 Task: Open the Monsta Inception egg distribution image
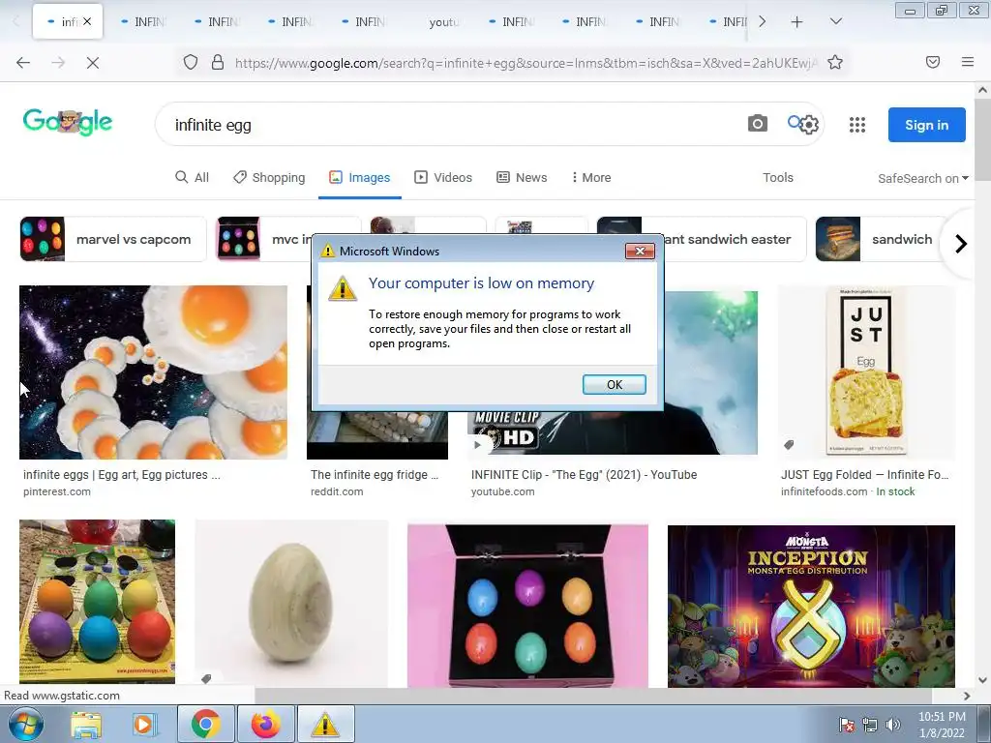pyautogui.click(x=811, y=606)
